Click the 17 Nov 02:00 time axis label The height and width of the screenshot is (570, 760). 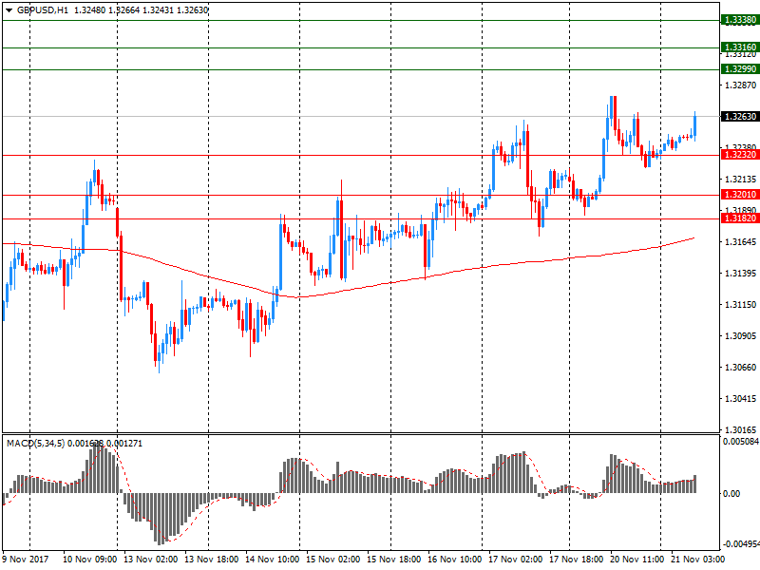(x=515, y=560)
